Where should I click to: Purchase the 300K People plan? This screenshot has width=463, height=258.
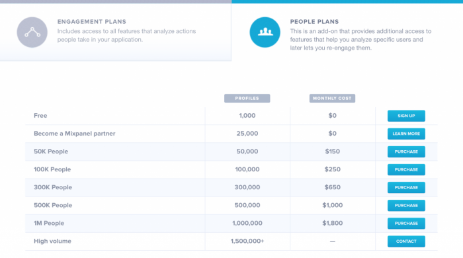[406, 187]
